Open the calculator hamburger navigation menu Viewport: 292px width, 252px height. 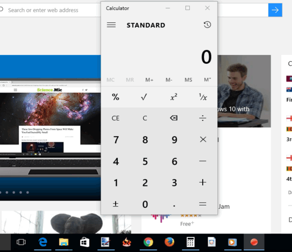click(x=111, y=25)
